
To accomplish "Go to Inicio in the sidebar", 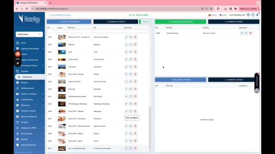I will click(23, 43).
